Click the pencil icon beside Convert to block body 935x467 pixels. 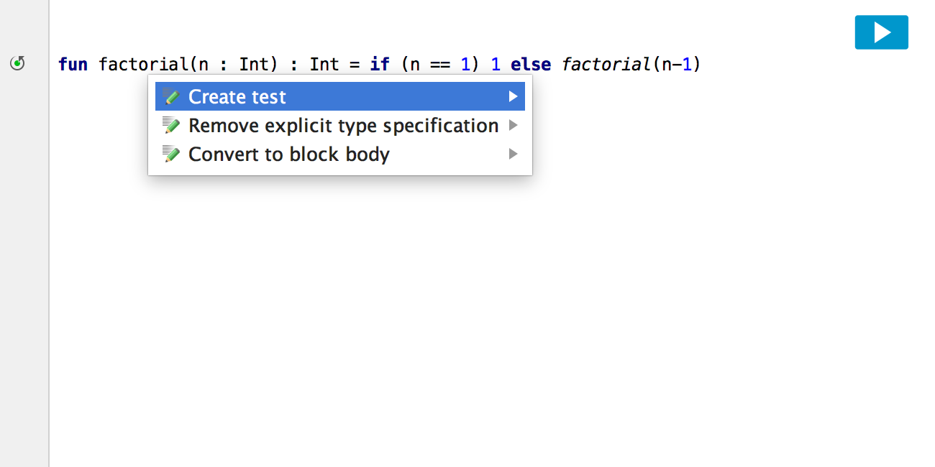171,154
